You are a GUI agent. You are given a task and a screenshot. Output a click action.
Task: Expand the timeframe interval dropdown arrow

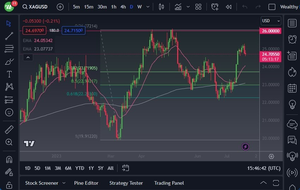pyautogui.click(x=148, y=7)
